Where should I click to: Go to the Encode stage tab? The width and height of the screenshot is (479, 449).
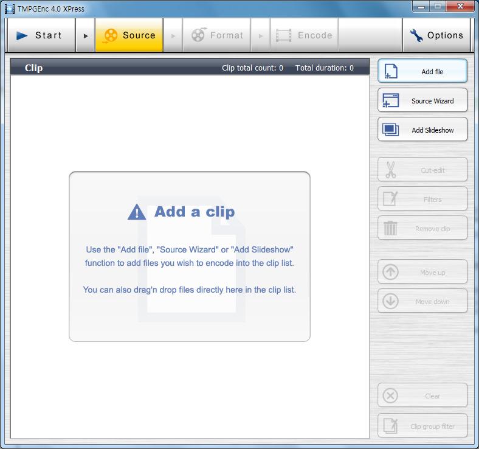[305, 35]
